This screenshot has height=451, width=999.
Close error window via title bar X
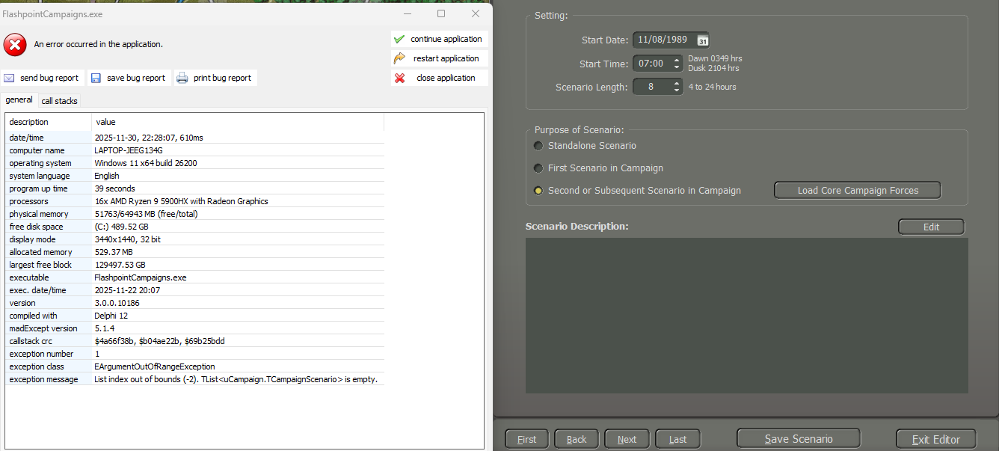476,13
